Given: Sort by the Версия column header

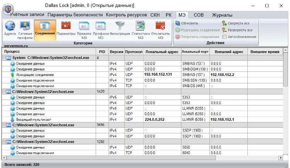Looking at the screenshot, I should click(116, 52).
